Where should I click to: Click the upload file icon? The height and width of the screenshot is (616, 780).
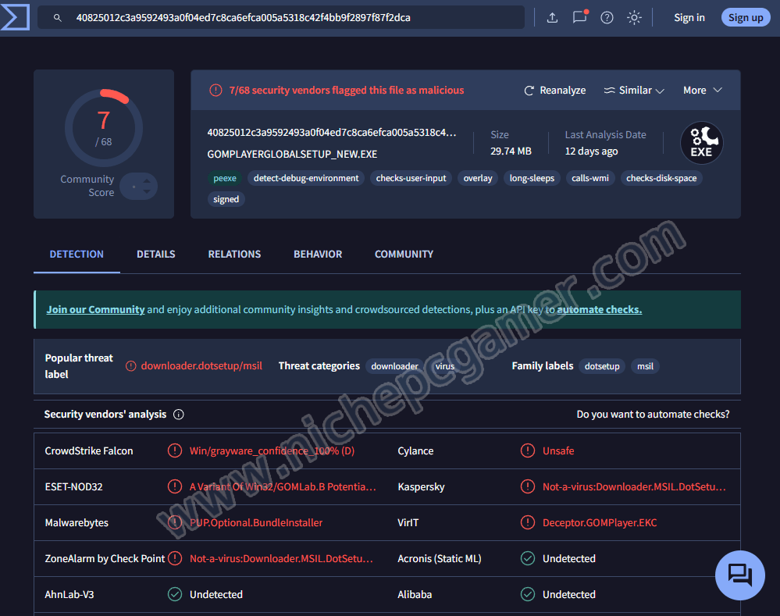point(552,18)
